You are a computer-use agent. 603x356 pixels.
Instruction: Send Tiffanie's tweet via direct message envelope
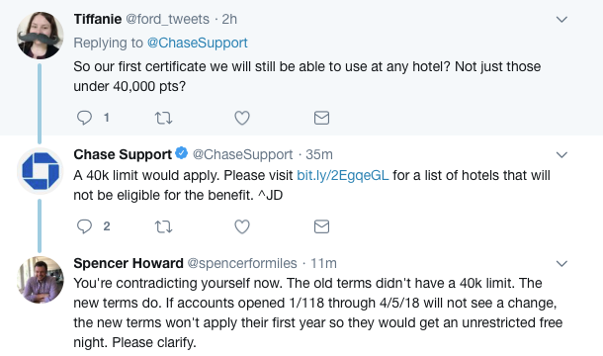coord(321,118)
